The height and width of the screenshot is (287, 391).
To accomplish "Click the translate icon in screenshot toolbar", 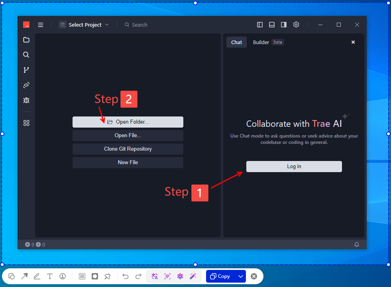I will tap(155, 276).
